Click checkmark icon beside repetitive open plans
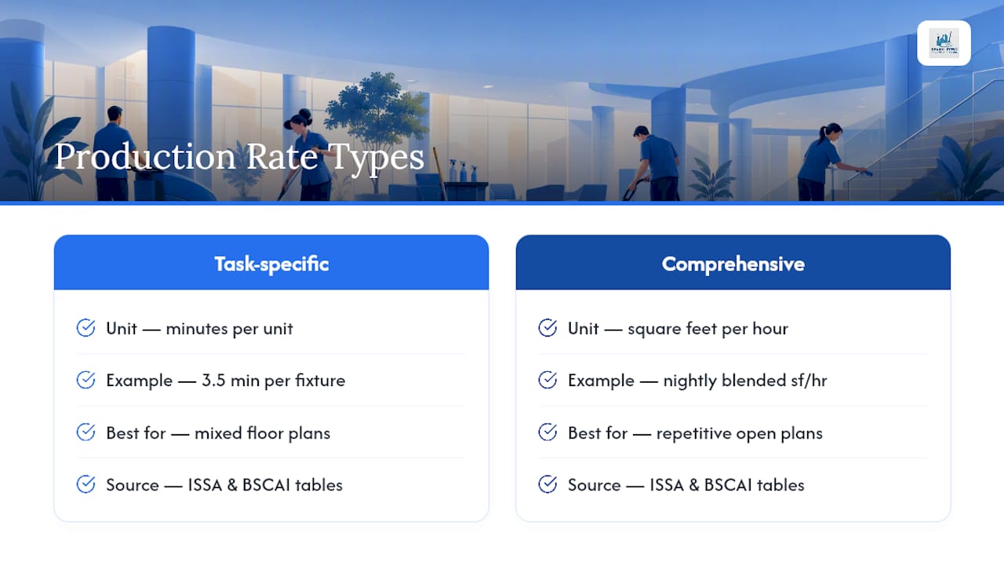This screenshot has height=565, width=1004. [547, 432]
